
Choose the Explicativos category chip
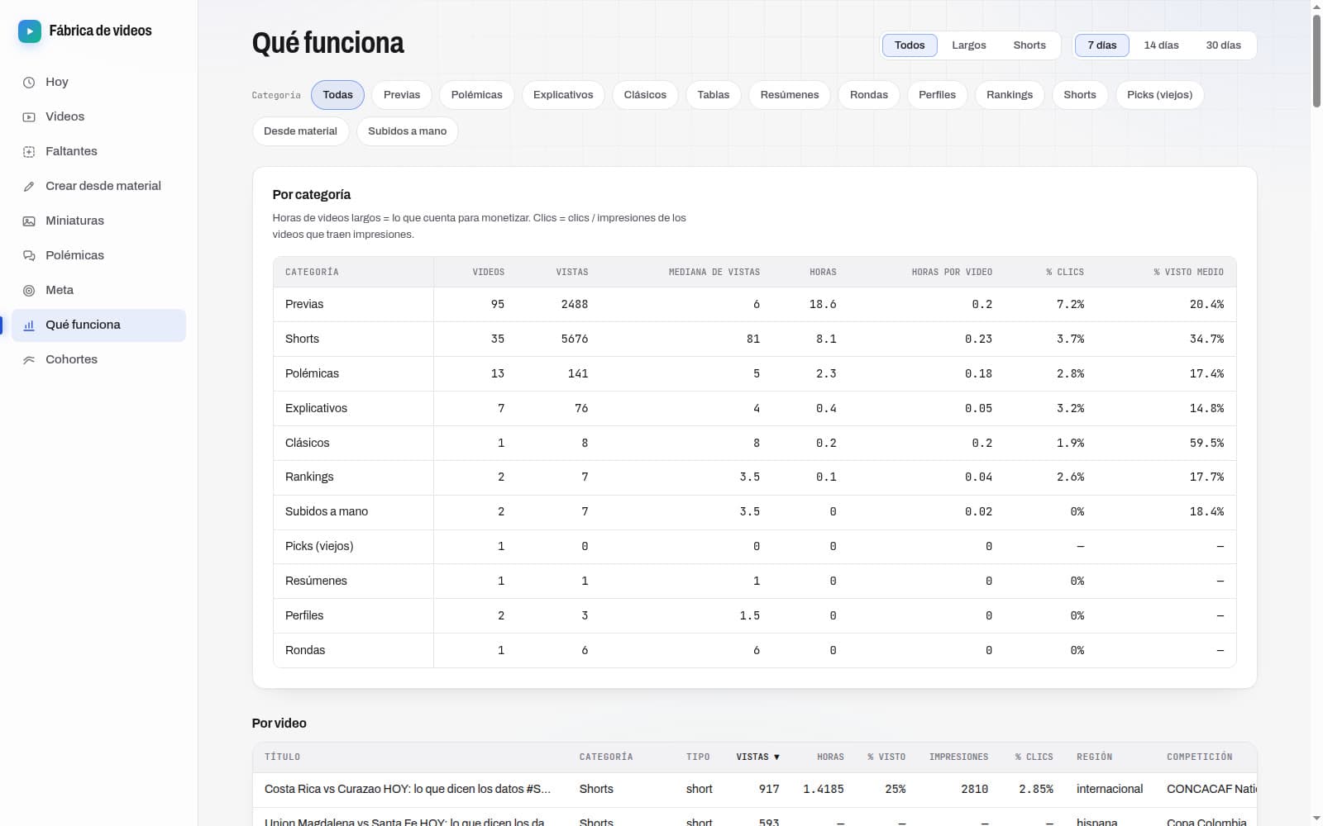click(563, 95)
